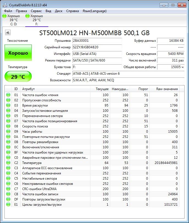Select the row Повторы загрузки/выгрузки

92,199
